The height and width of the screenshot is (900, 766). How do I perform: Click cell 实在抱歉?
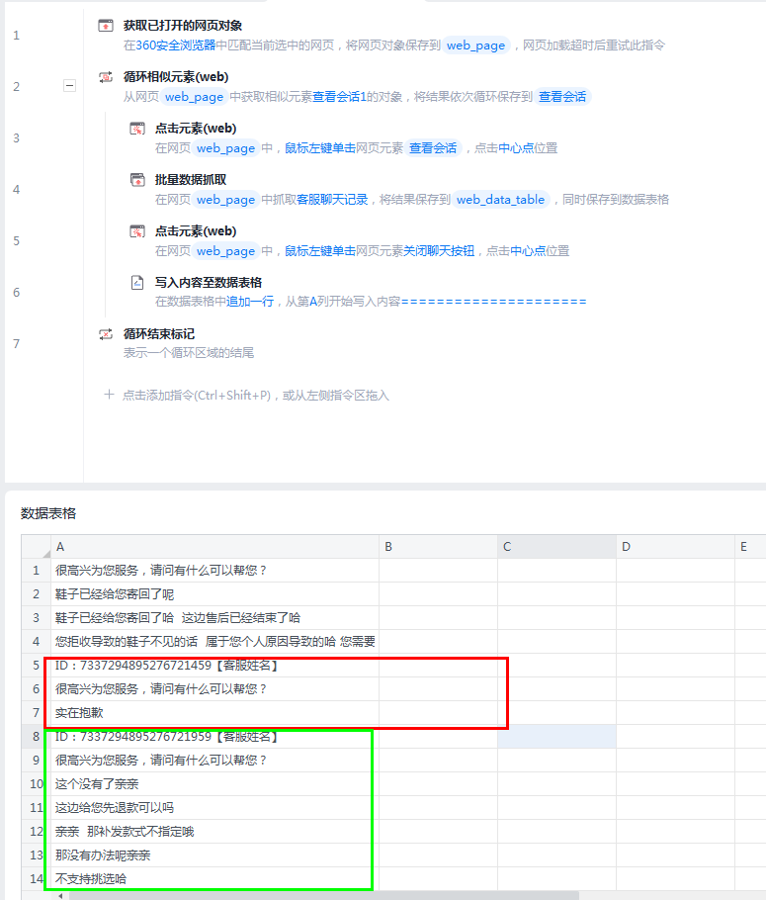pos(214,713)
